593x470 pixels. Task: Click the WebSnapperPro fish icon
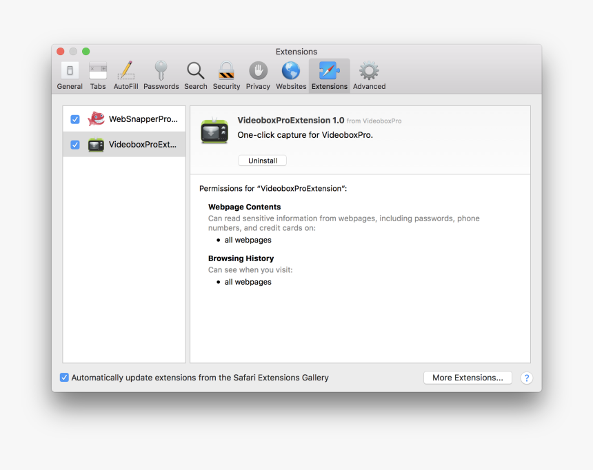tap(95, 118)
